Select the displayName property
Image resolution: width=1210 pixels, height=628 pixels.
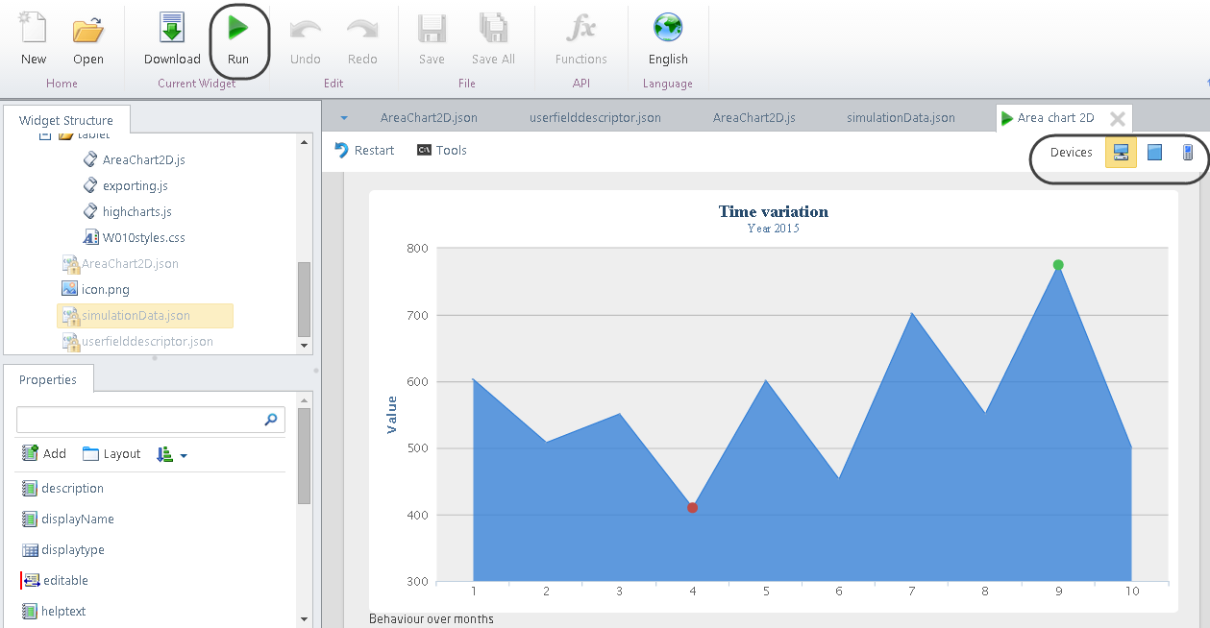coord(67,519)
